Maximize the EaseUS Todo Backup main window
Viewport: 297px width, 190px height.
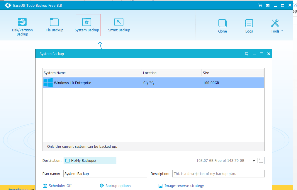click(283, 6)
